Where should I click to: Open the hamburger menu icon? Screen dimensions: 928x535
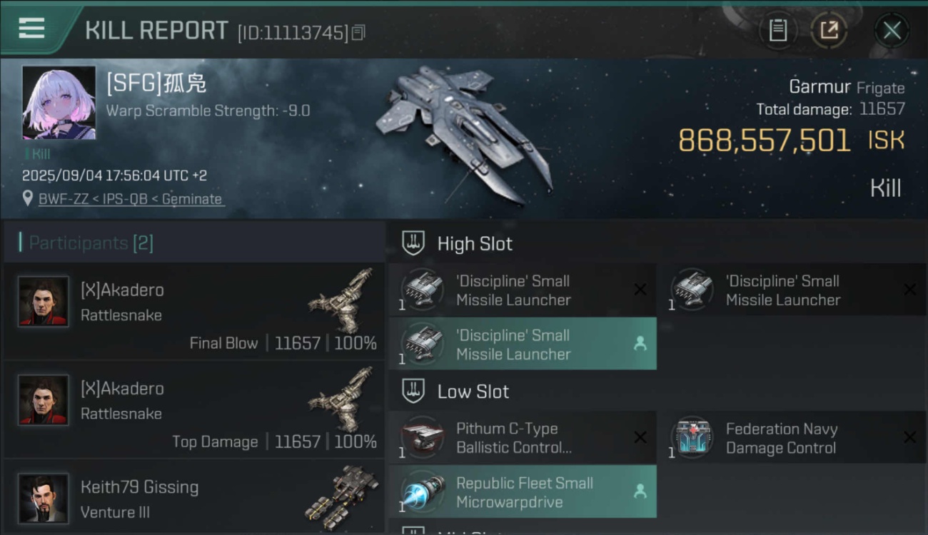[x=31, y=29]
